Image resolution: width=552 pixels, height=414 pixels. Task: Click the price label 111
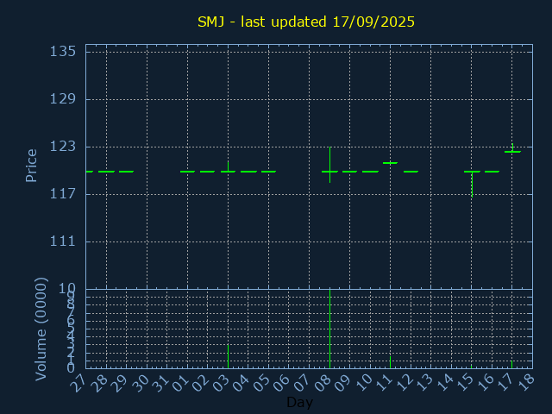63,241
